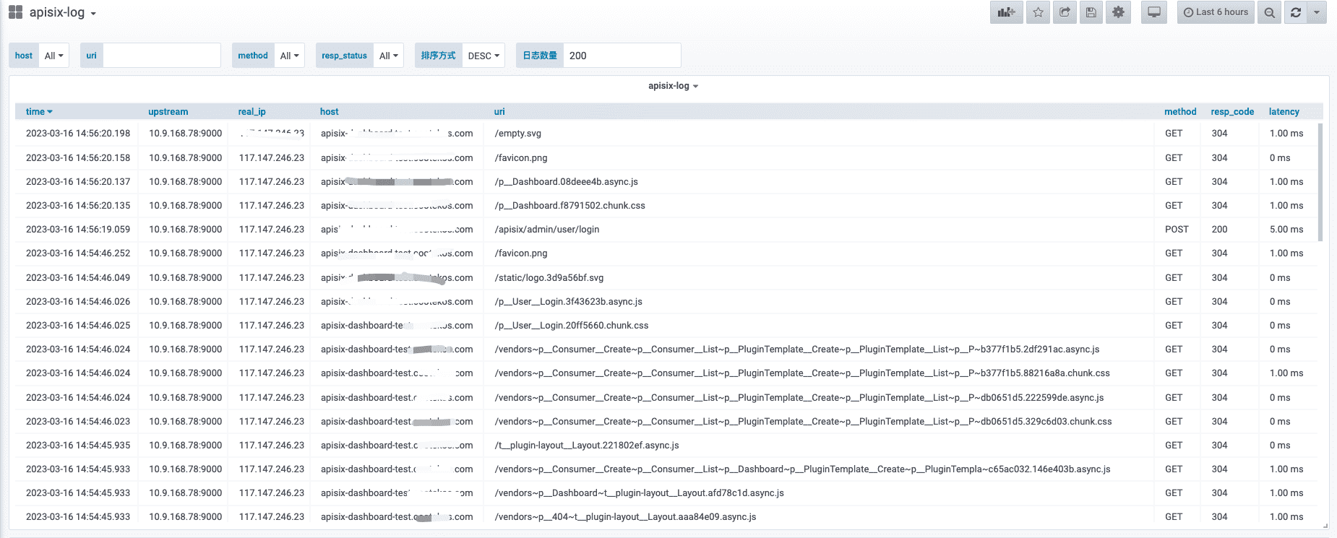This screenshot has height=538, width=1337.
Task: Click resize handle at panel bottom-right corner
Action: click(x=1325, y=526)
